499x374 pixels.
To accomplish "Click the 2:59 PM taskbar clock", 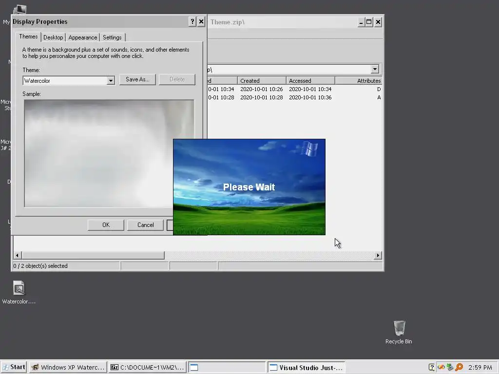I will [480, 367].
